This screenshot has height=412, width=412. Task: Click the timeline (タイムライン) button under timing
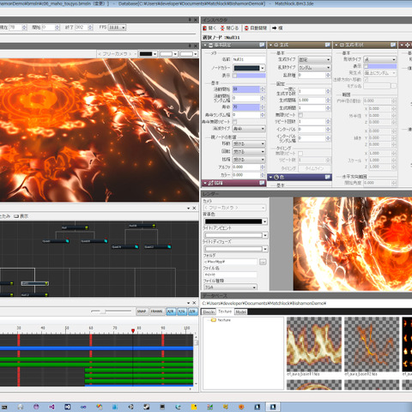tap(314, 168)
